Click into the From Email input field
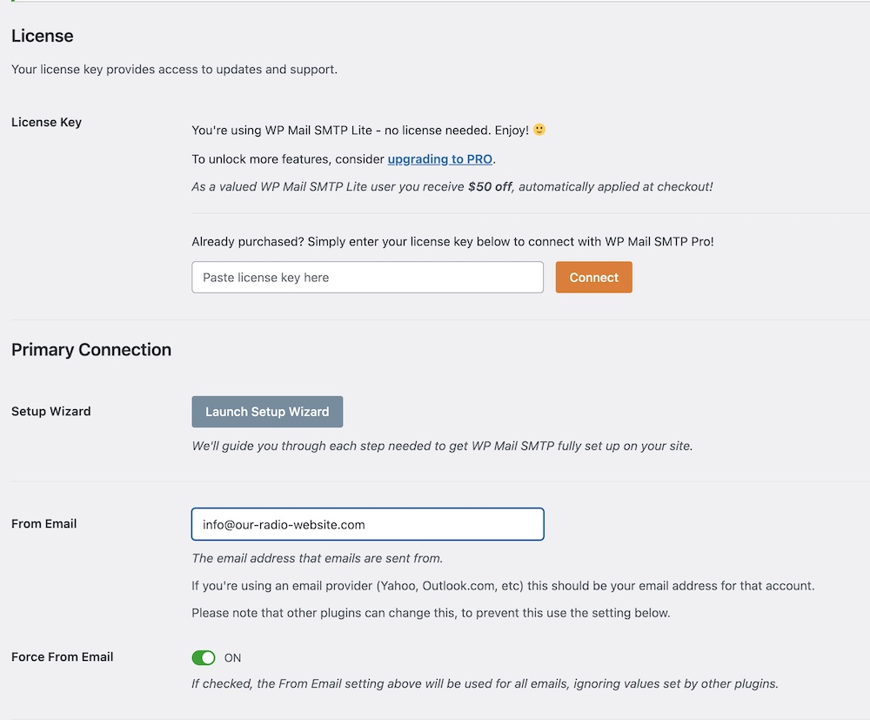 [367, 525]
